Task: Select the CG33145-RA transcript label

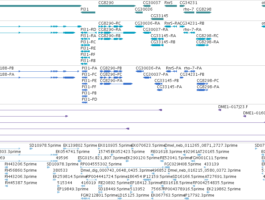Action: pos(163,36)
